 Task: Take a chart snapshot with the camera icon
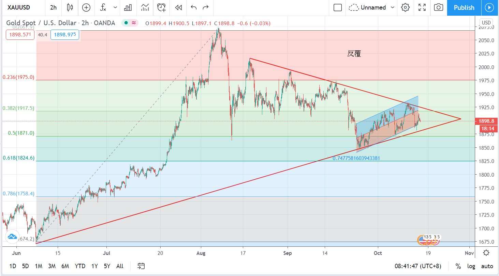439,7
